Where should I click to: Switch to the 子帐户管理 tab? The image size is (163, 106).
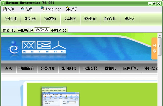(x=25, y=30)
